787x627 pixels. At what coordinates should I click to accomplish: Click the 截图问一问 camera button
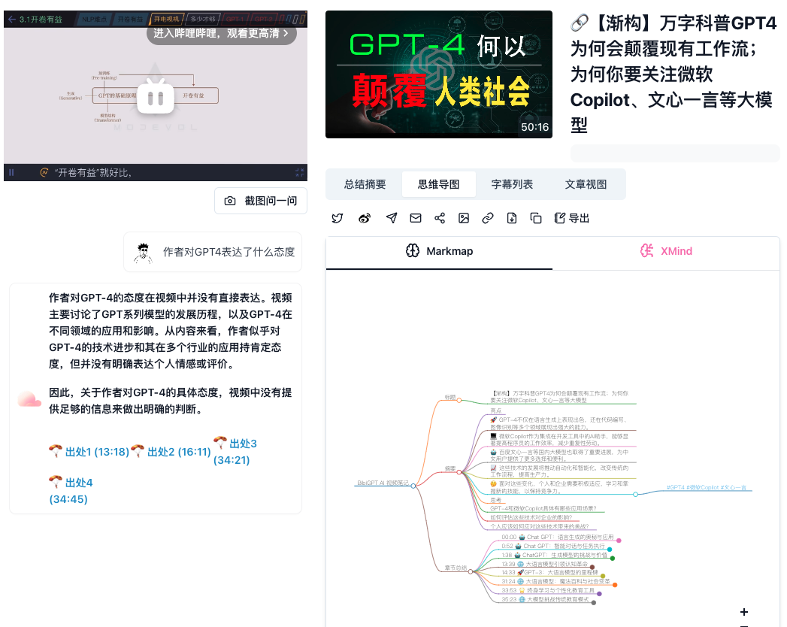tap(260, 201)
